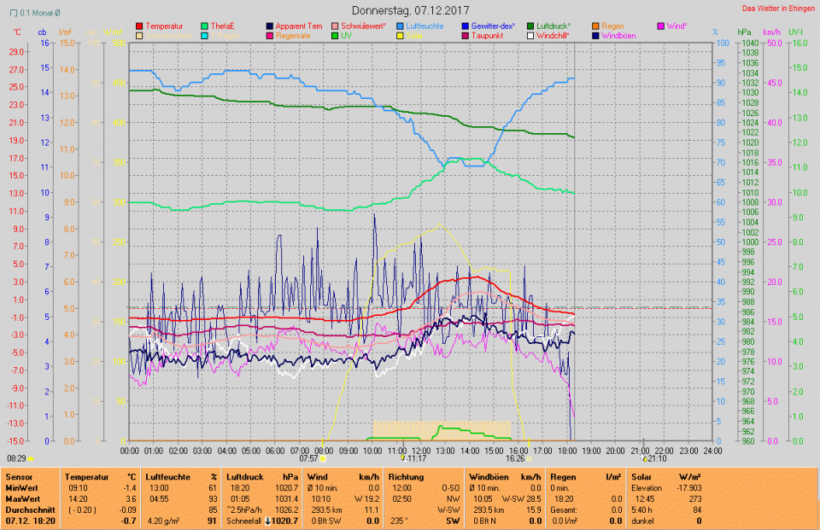Click the Regenrate legend square
Image resolution: width=820 pixels, height=530 pixels.
(271, 37)
